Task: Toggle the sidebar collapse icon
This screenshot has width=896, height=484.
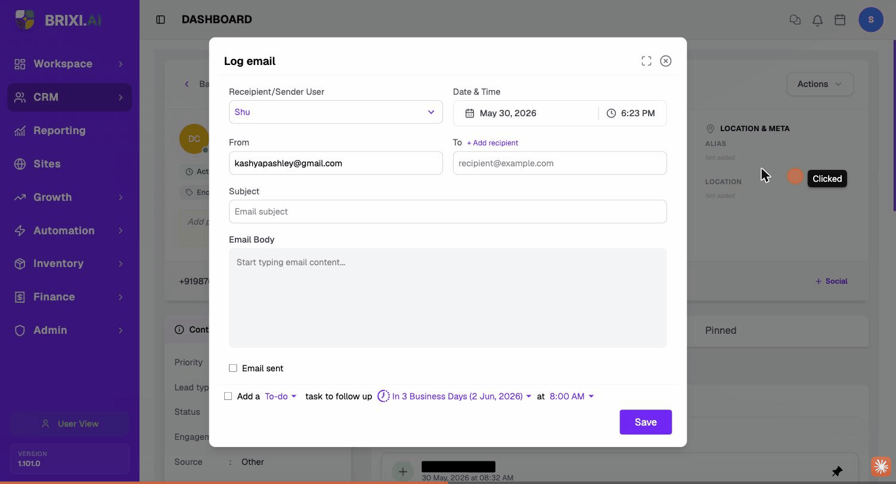Action: 160,20
